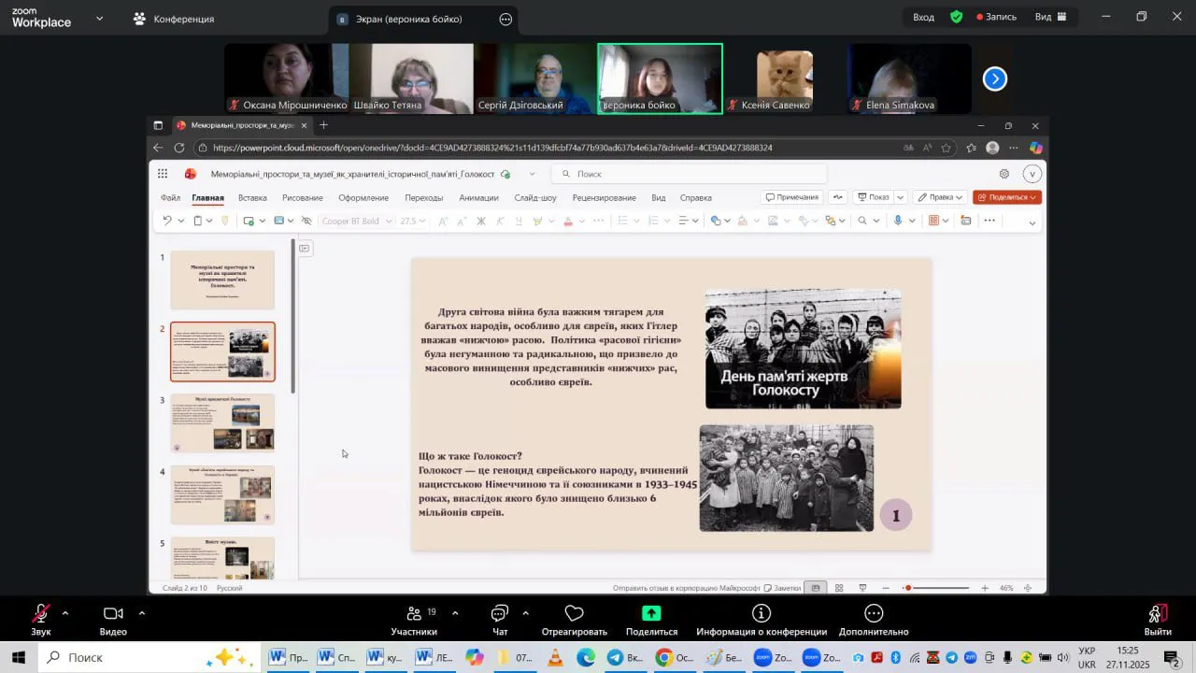Click the Dictate microphone icon in ribbon
Screen dimensions: 1196x673
point(897,222)
